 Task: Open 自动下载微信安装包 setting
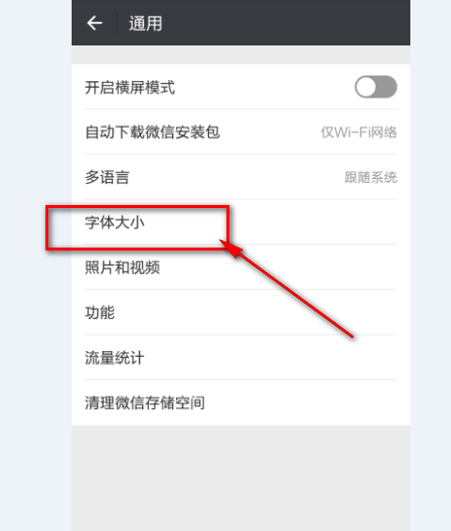pos(241,133)
